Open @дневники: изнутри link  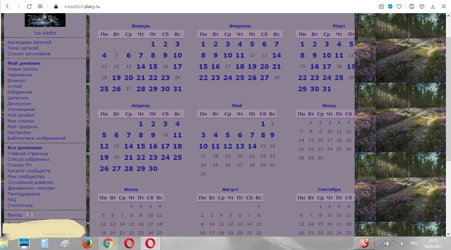[31, 188]
